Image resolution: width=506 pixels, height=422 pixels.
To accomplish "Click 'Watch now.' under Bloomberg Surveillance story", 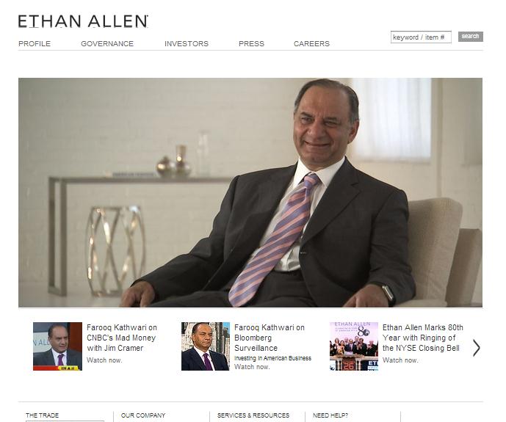I will 252,366.
